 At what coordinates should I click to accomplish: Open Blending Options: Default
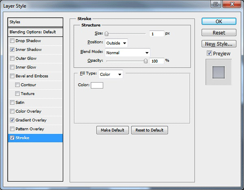tap(35, 32)
